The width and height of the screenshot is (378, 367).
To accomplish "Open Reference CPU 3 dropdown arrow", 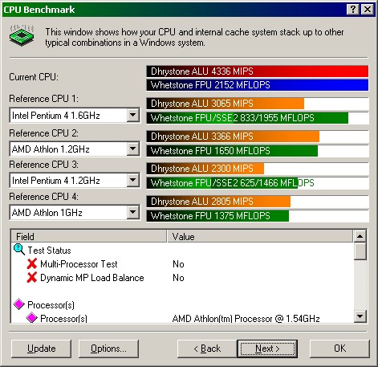I will point(133,180).
